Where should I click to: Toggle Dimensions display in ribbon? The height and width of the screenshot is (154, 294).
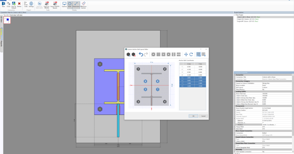76,5
